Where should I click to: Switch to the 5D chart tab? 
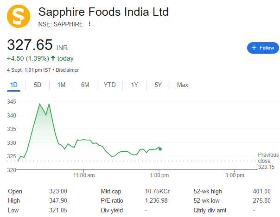pos(38,85)
